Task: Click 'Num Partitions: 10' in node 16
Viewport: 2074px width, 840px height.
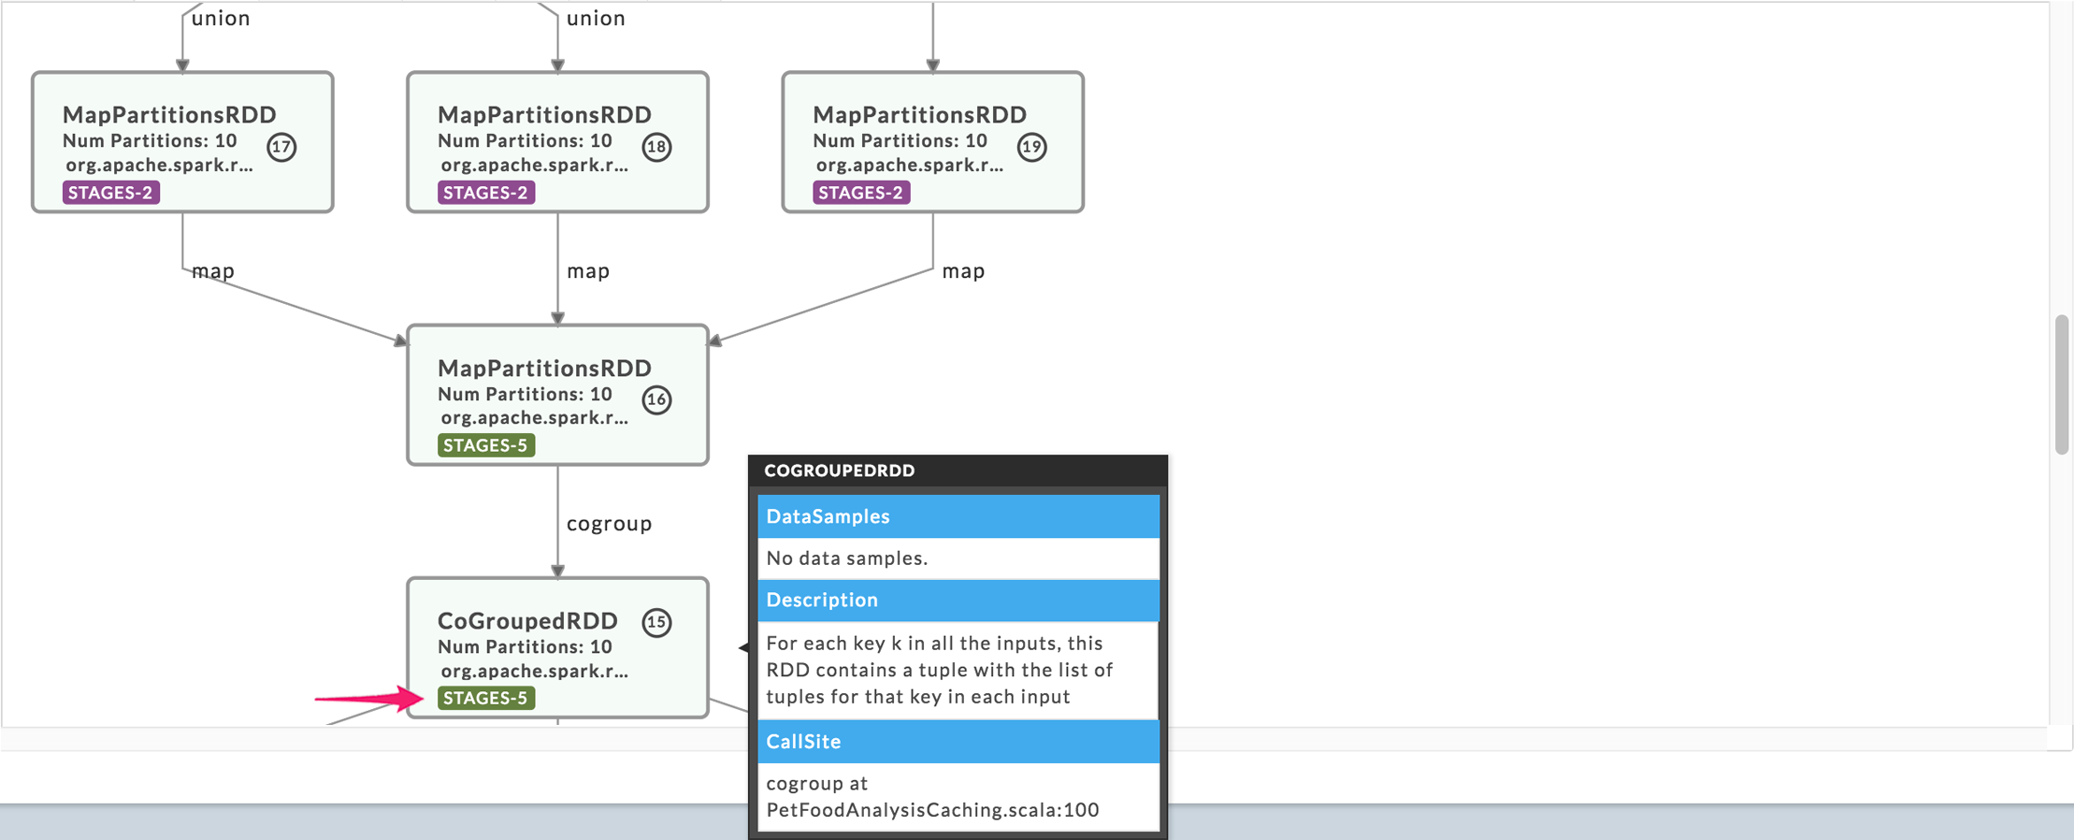Action: [525, 394]
